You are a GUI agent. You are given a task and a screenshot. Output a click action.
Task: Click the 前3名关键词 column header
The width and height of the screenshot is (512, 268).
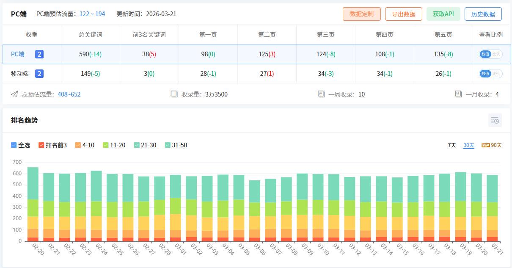[149, 35]
